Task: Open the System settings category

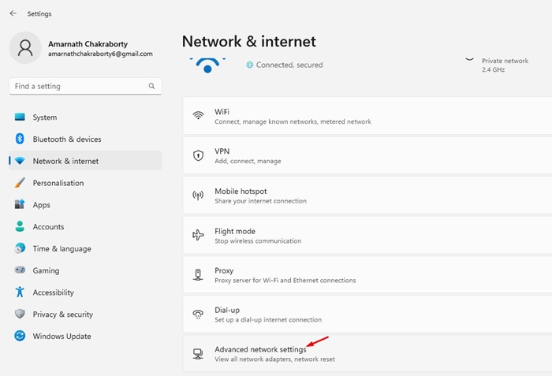Action: 85,117
